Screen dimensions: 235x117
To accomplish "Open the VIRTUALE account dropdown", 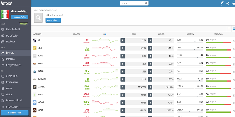I will click(23, 24).
